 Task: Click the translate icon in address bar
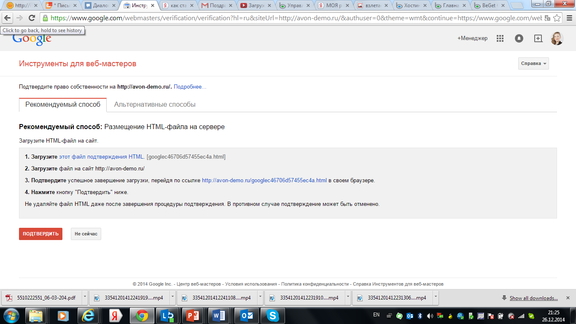[x=547, y=18]
